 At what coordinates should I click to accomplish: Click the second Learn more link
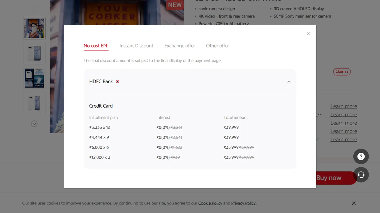coord(344,115)
